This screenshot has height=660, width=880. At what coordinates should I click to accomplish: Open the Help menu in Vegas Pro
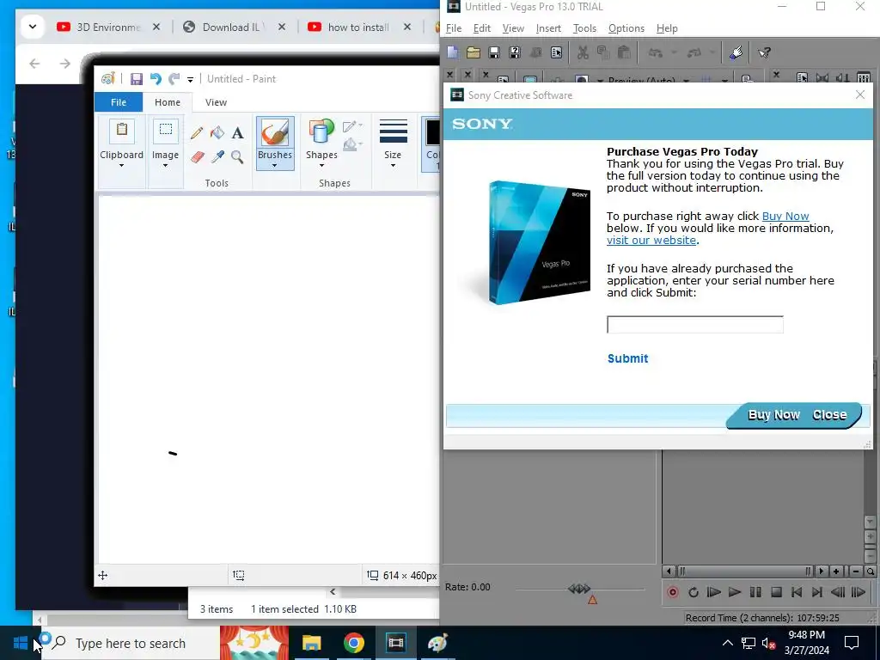tap(667, 28)
